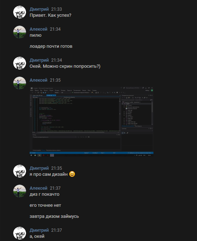Click the Дмитрий name above 'Окей. Можно скрин попросить?)'
The image size is (197, 241).
[x=39, y=60]
